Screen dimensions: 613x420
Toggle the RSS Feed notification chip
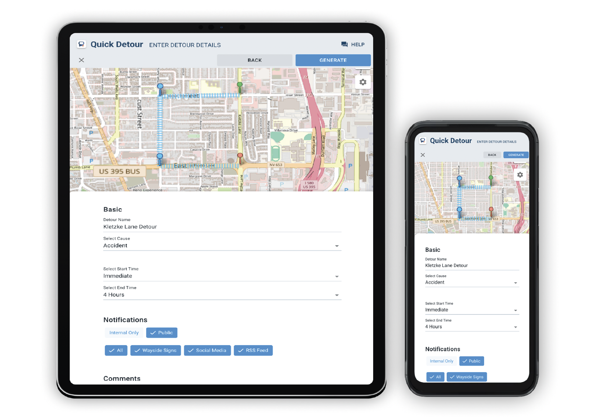(x=253, y=350)
